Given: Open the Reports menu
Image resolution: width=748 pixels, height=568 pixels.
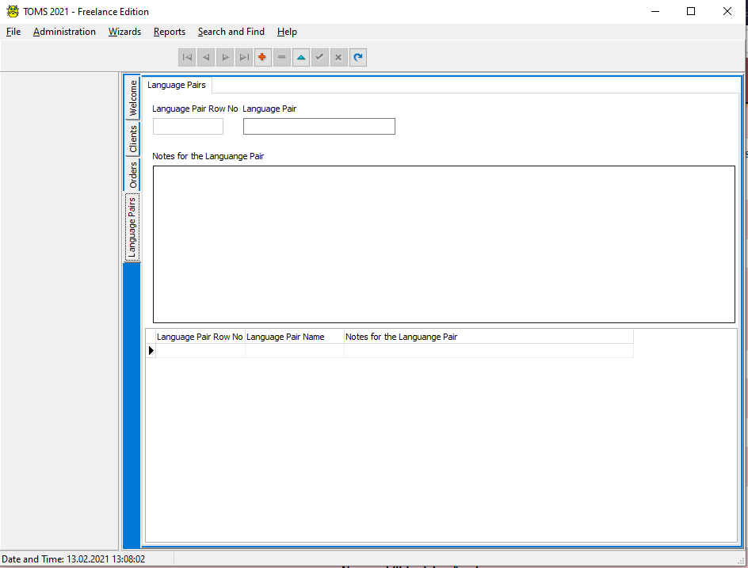Looking at the screenshot, I should pyautogui.click(x=169, y=32).
